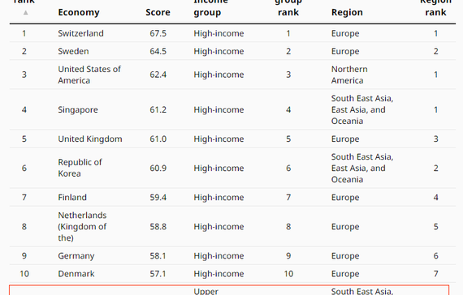Click Northern America region cell
This screenshot has height=295, width=463.
pos(349,75)
